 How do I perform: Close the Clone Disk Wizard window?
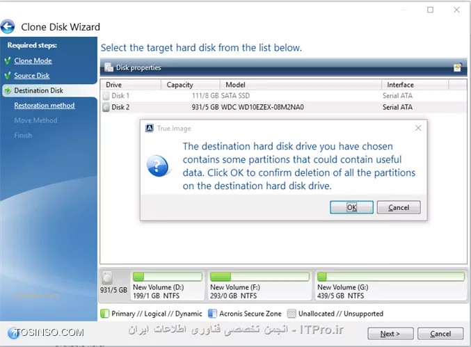tap(456, 10)
